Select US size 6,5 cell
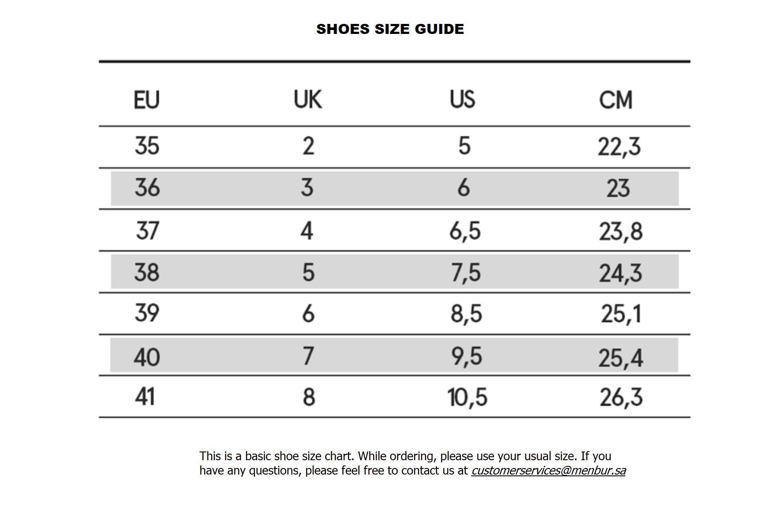Image resolution: width=783 pixels, height=505 pixels. click(x=465, y=231)
